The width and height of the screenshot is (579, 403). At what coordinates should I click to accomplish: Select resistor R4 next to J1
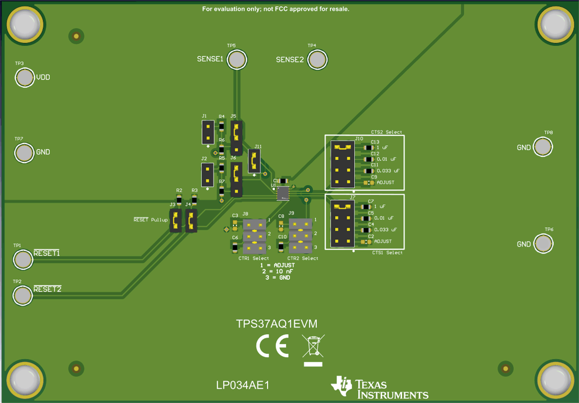click(x=222, y=126)
